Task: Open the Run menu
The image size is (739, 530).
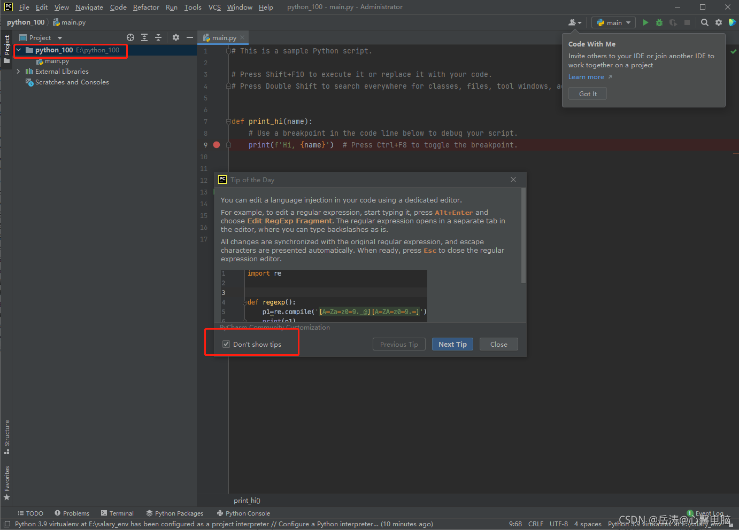Action: click(172, 7)
